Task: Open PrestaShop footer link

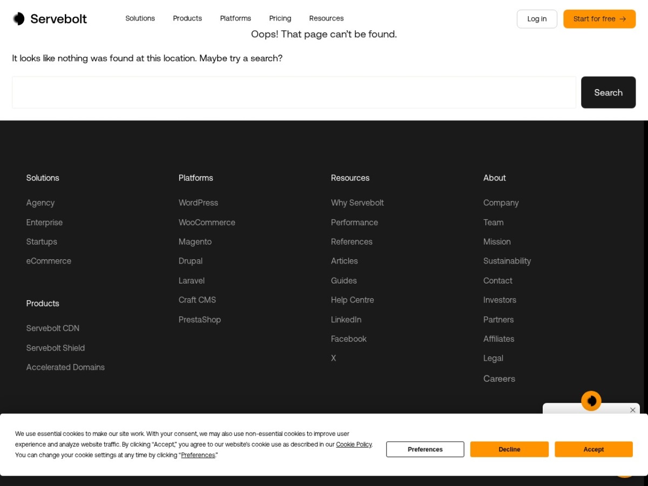Action: pos(200,320)
